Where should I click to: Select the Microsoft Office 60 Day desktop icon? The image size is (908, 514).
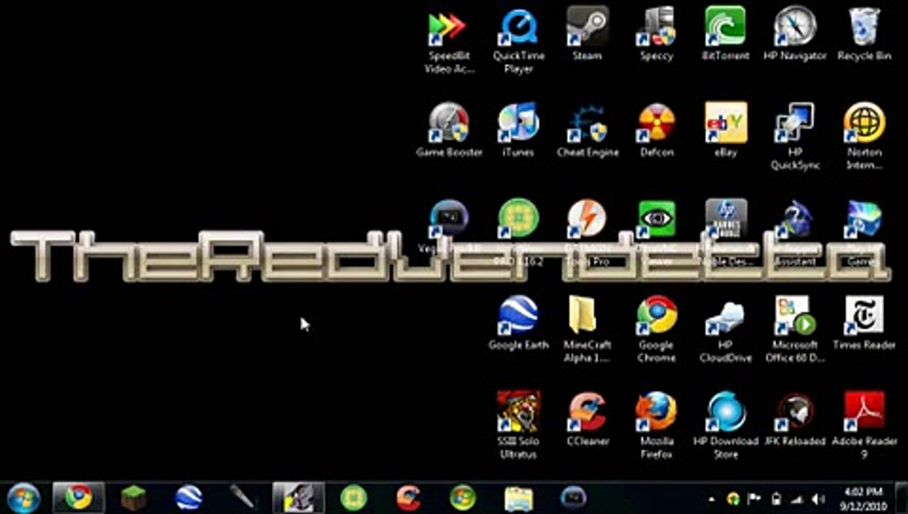tap(795, 329)
